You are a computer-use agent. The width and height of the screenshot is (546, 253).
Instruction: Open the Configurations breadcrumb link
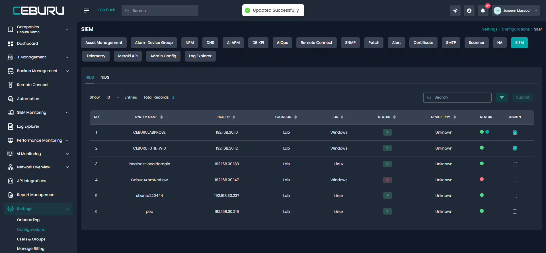pyautogui.click(x=516, y=29)
